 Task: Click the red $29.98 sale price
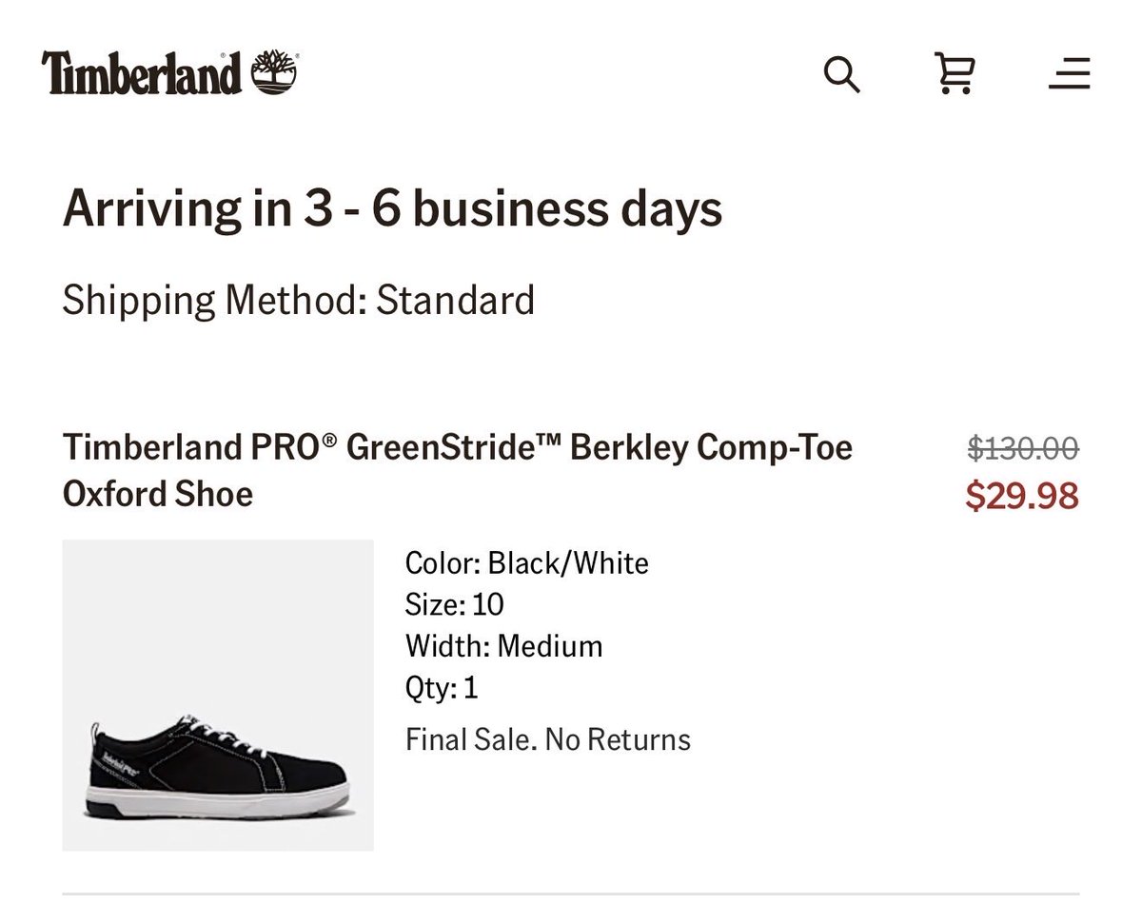tap(1022, 496)
